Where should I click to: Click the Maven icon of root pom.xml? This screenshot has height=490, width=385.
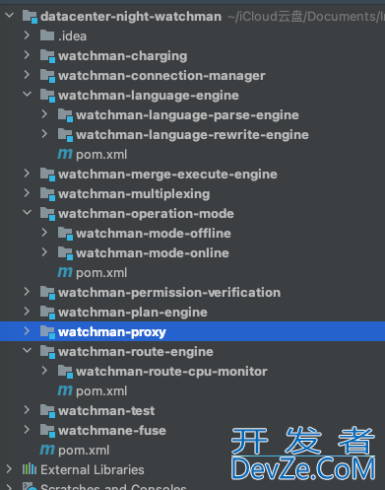pos(47,450)
